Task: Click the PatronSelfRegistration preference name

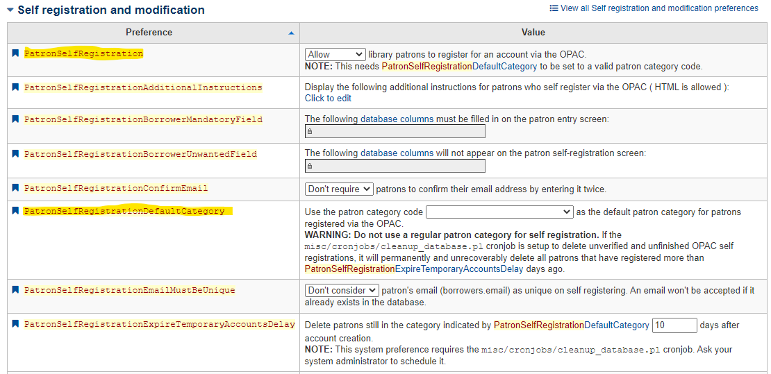Action: (x=83, y=53)
